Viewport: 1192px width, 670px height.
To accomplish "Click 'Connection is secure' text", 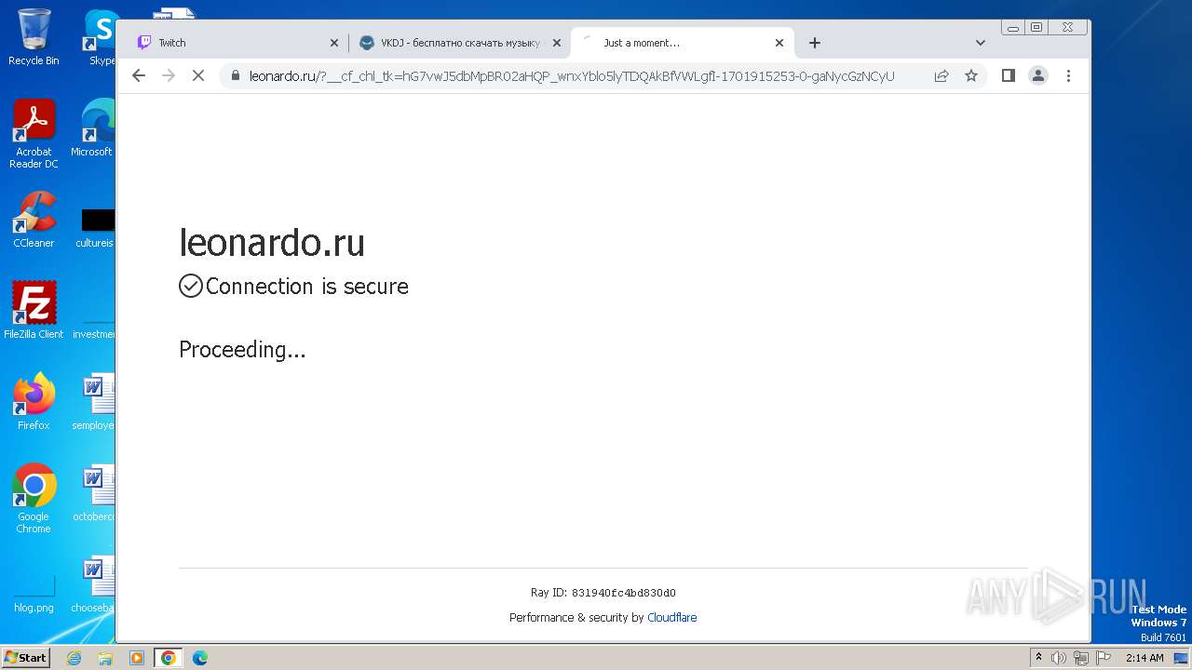I will (x=307, y=287).
